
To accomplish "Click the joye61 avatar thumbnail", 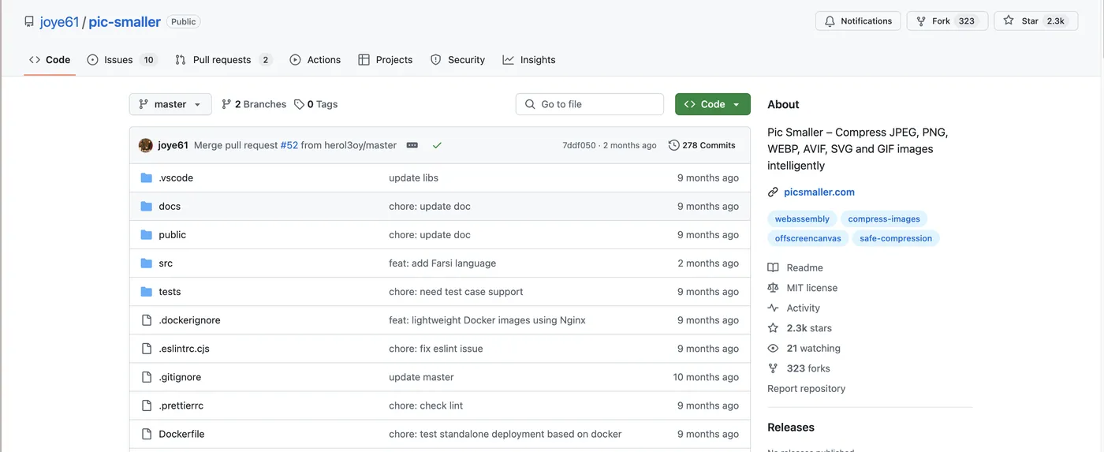I will coord(146,145).
